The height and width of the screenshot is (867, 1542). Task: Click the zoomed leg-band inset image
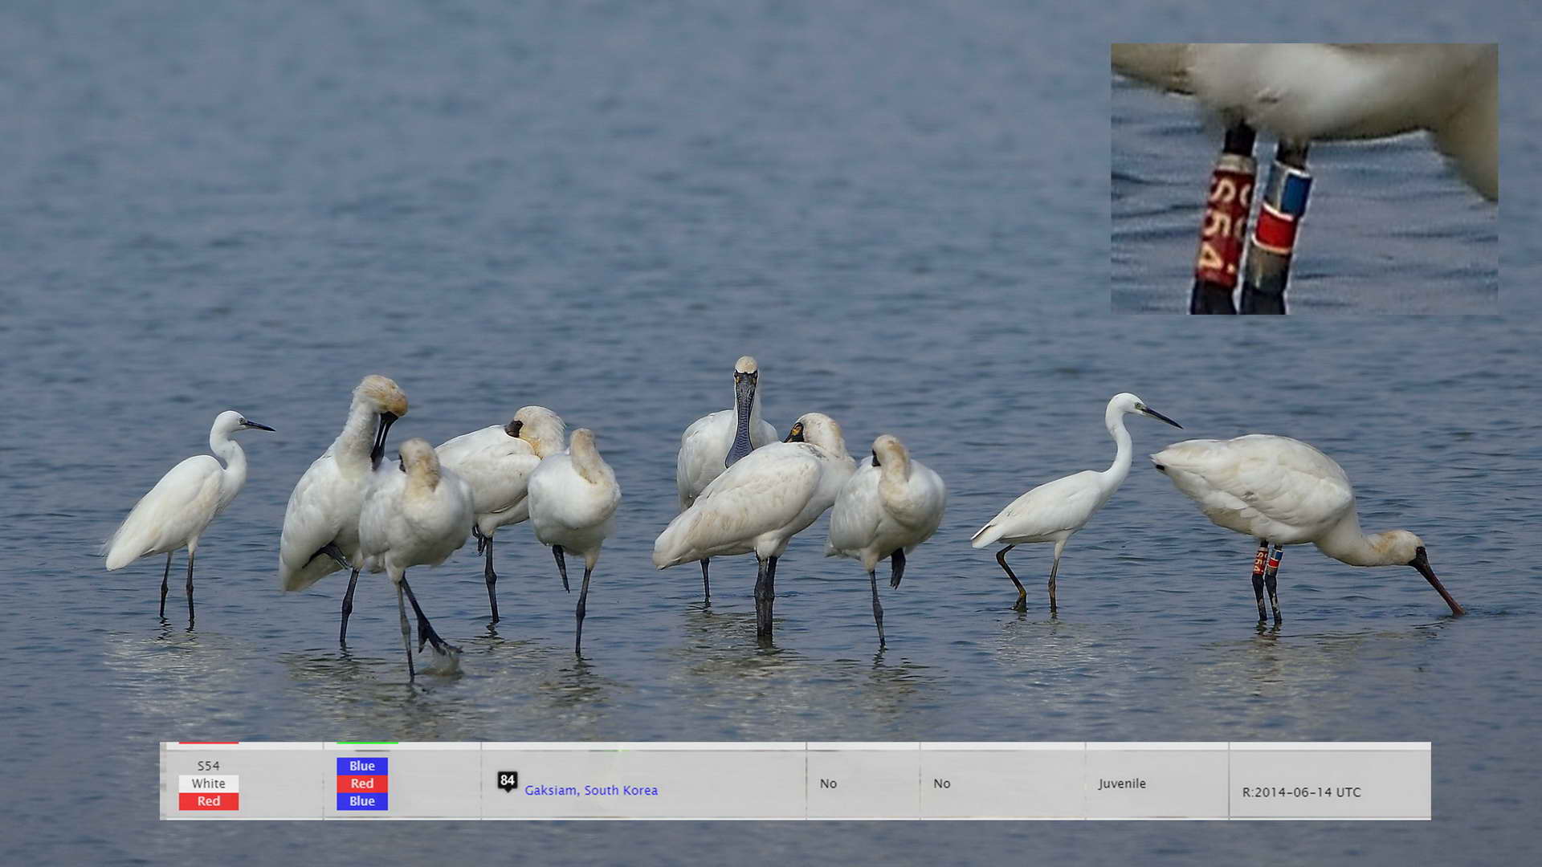point(1381,241)
